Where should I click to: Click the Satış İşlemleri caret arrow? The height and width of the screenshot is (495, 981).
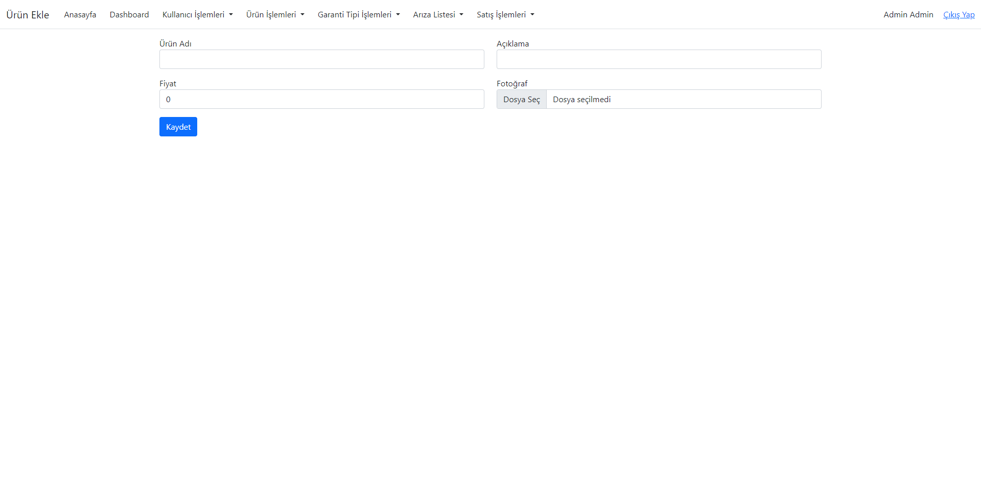532,15
